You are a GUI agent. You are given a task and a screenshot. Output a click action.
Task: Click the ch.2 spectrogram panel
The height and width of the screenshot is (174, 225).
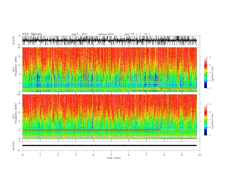click(109, 117)
